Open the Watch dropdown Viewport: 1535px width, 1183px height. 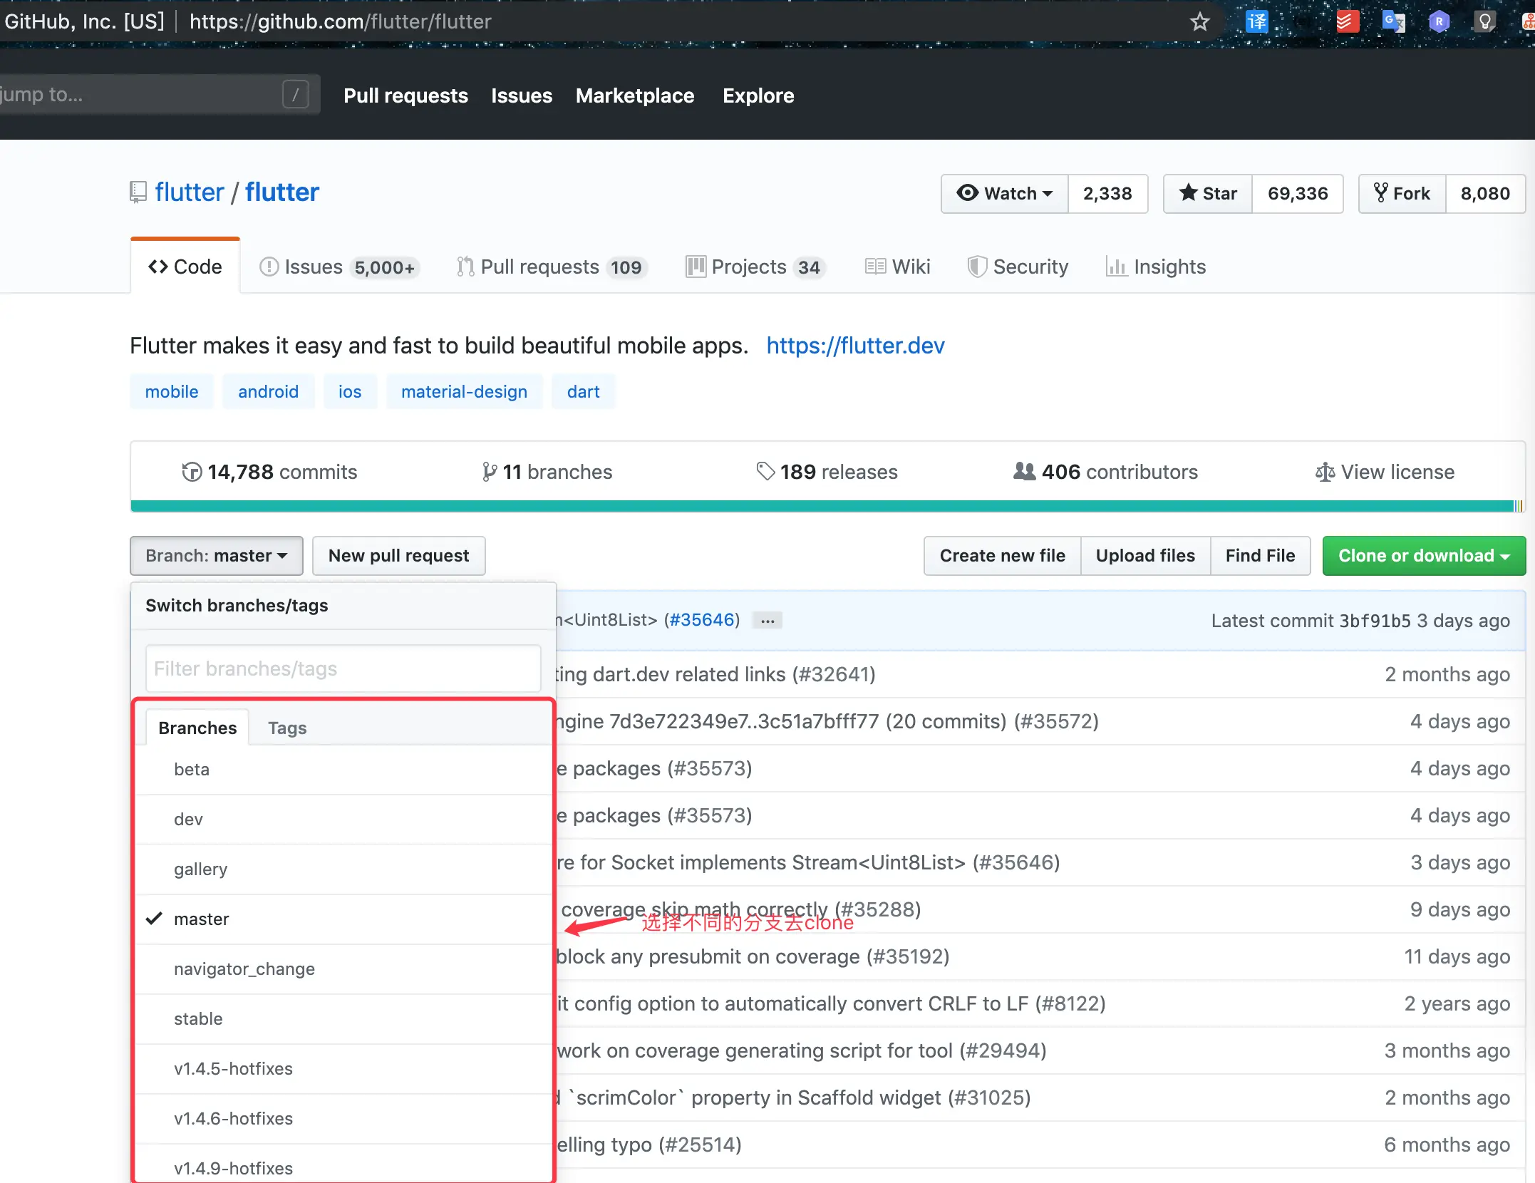pyautogui.click(x=1005, y=194)
